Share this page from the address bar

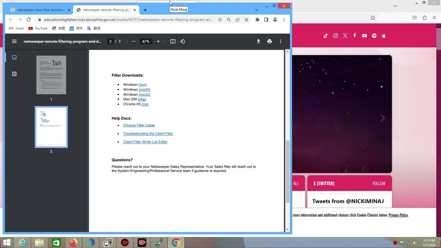(238, 20)
